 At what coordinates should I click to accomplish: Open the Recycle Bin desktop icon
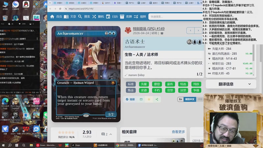[x=5, y=18]
